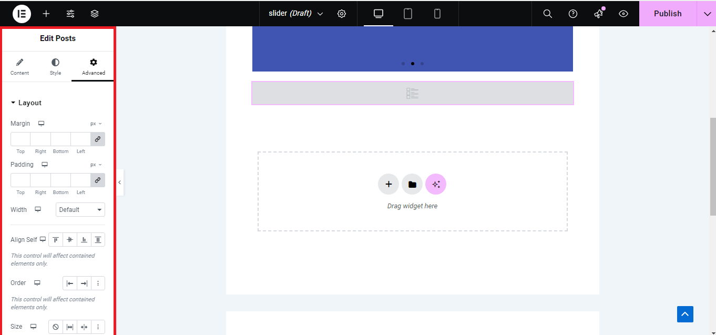Click the Elementor logo icon
This screenshot has height=335, width=716.
[22, 14]
